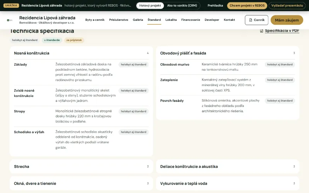The height and width of the screenshot is (193, 309).
Task: Click the Rezidencia Lipová záhrada header title
Action: [x=47, y=18]
